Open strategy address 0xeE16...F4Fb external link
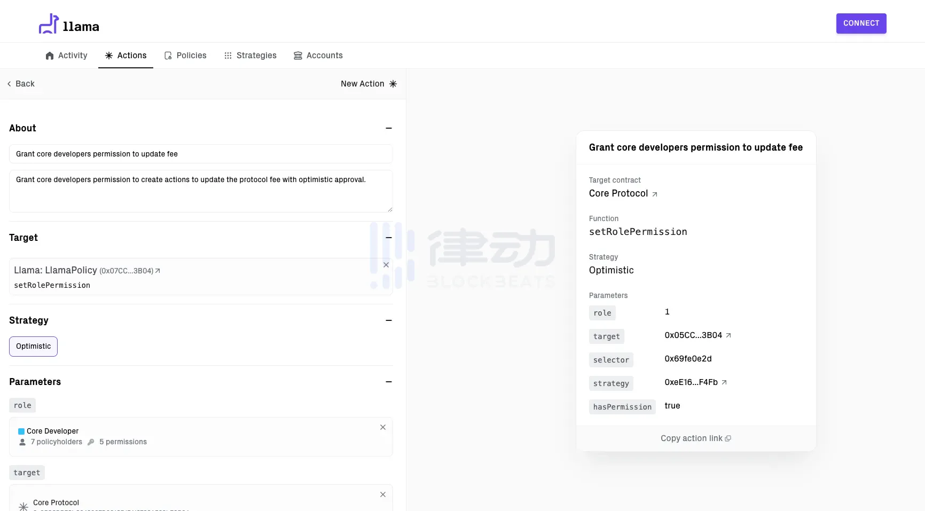 [724, 382]
